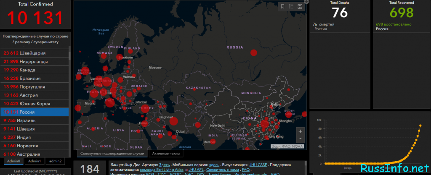Select the Швеция row in country list
The height and width of the screenshot is (175, 431).
[x=35, y=129]
